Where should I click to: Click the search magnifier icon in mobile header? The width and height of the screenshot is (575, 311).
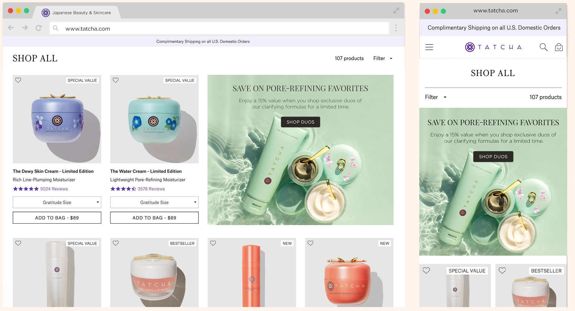pyautogui.click(x=543, y=47)
